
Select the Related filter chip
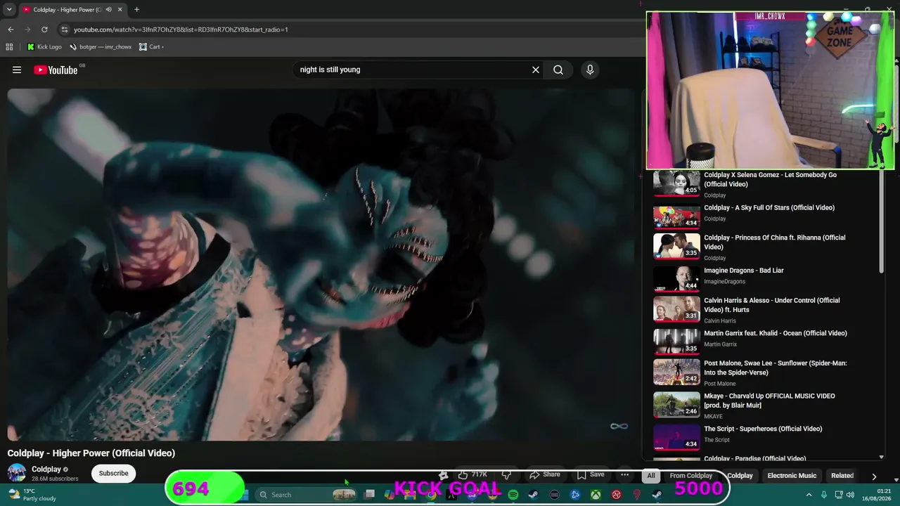point(842,476)
